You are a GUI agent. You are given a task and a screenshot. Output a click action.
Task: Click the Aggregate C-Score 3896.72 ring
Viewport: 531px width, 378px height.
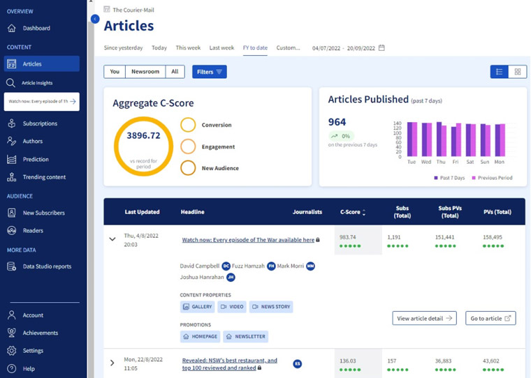coord(144,146)
